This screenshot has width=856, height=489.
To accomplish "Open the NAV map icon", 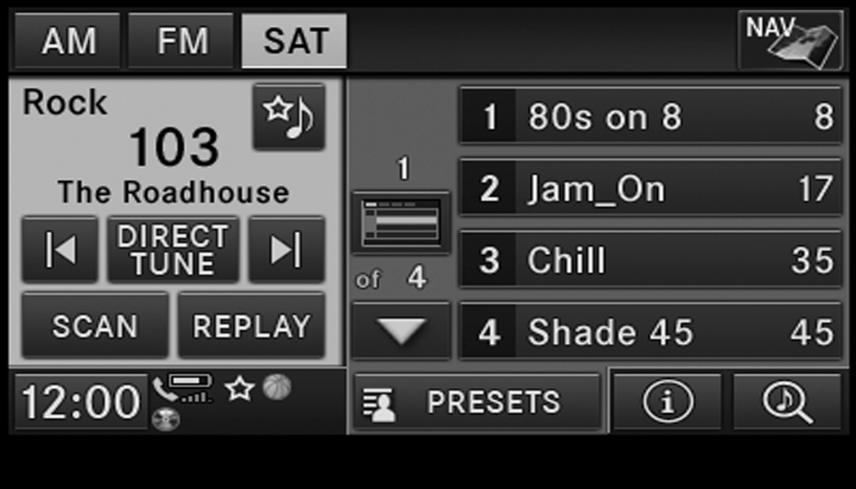I will point(789,41).
